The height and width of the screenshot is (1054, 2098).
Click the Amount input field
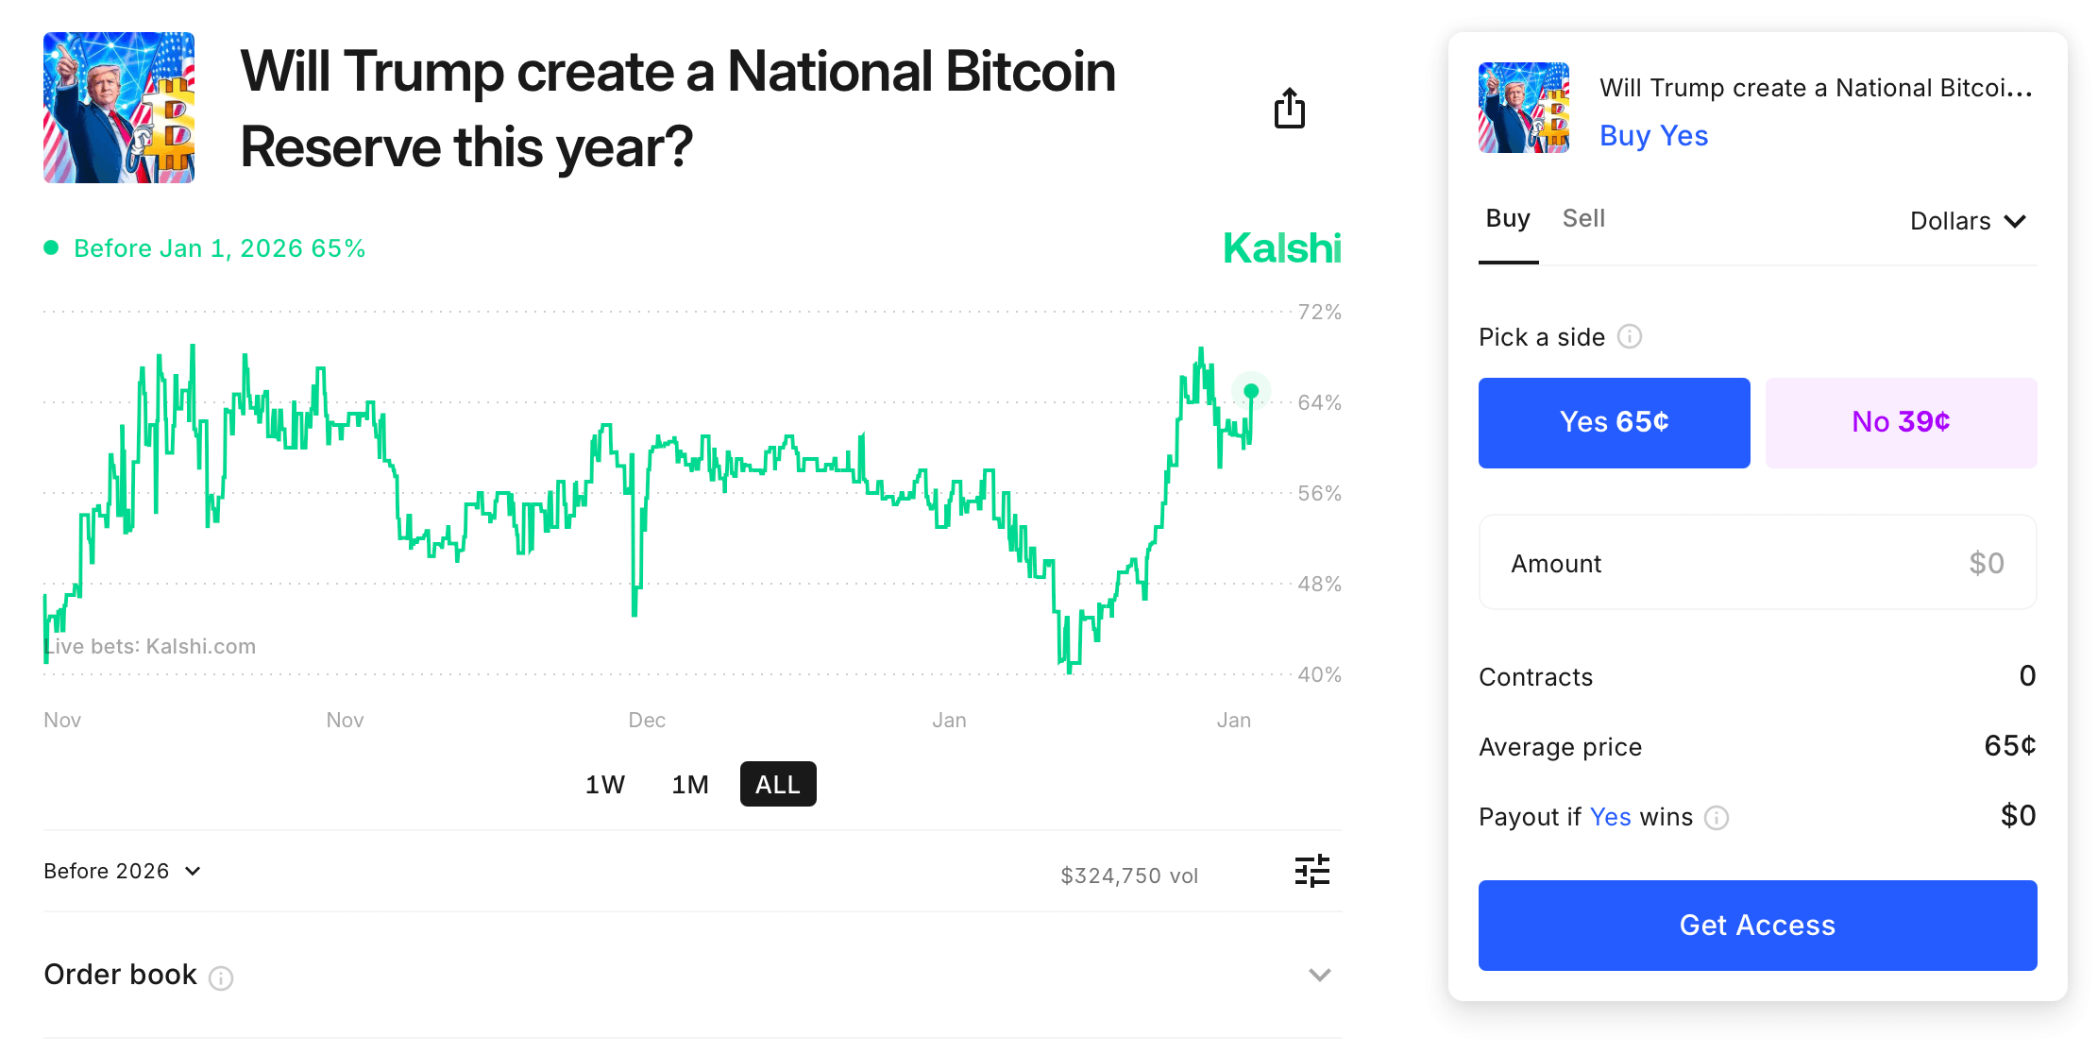point(1756,562)
